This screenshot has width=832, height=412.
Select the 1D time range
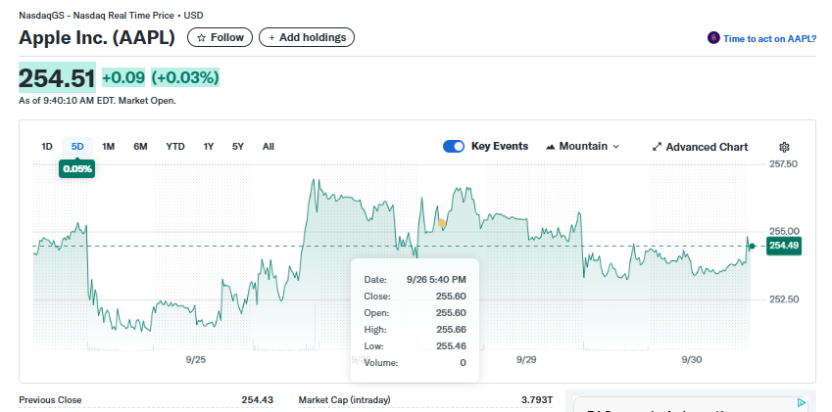click(x=47, y=146)
